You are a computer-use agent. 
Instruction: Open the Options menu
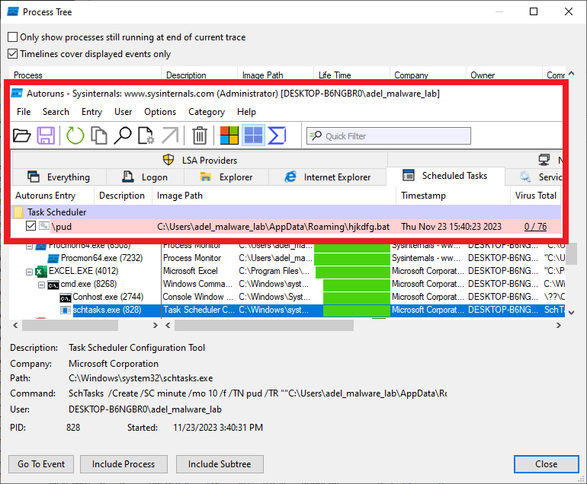tap(160, 112)
